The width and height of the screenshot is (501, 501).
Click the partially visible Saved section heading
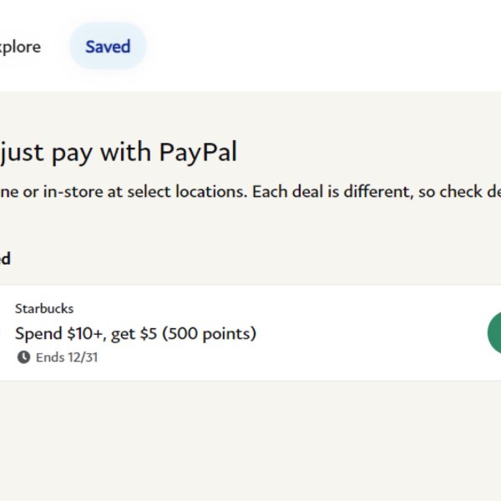[x=5, y=259]
